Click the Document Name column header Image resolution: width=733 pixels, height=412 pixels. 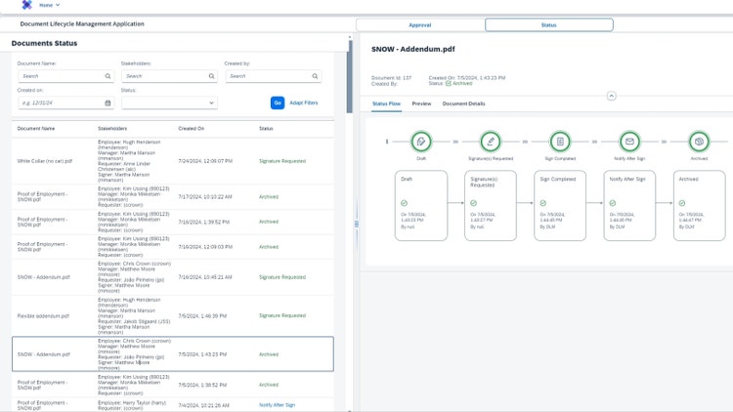pos(36,129)
